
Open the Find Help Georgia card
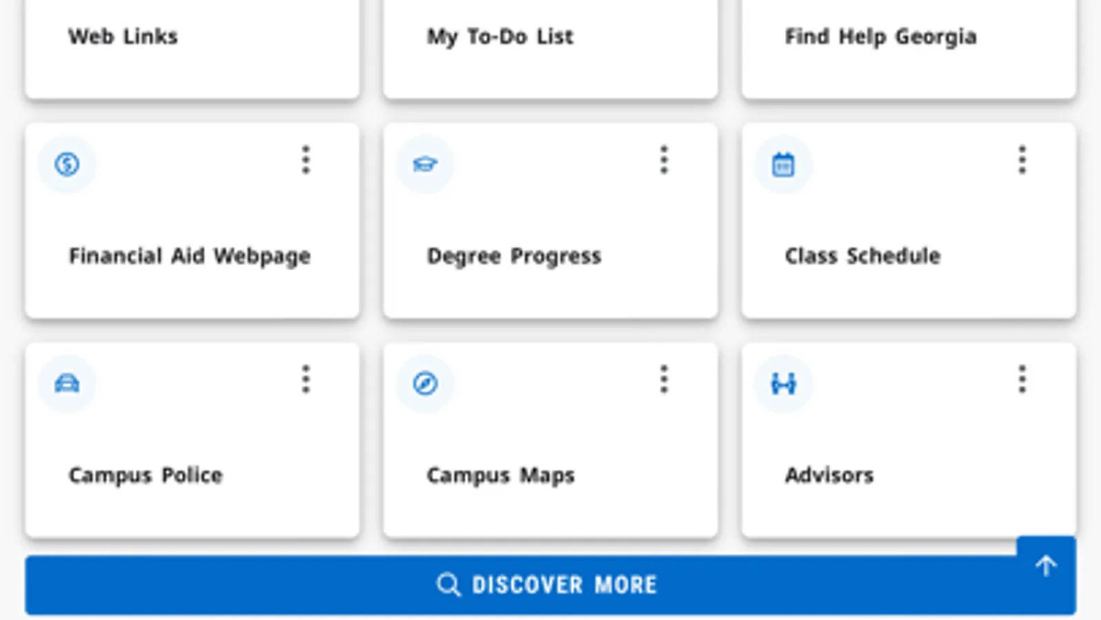(x=879, y=37)
